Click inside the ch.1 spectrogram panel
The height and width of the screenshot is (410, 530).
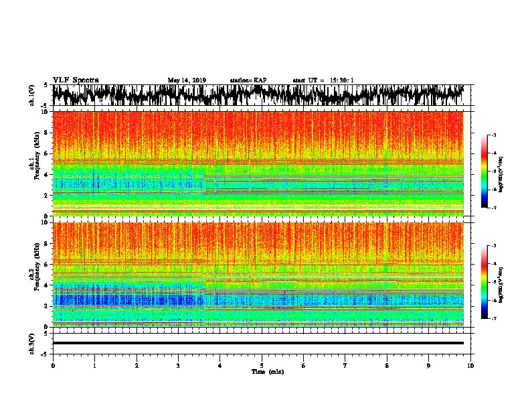coord(258,163)
